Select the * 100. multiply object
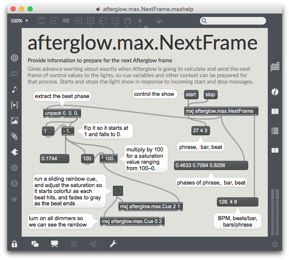 tap(109, 159)
